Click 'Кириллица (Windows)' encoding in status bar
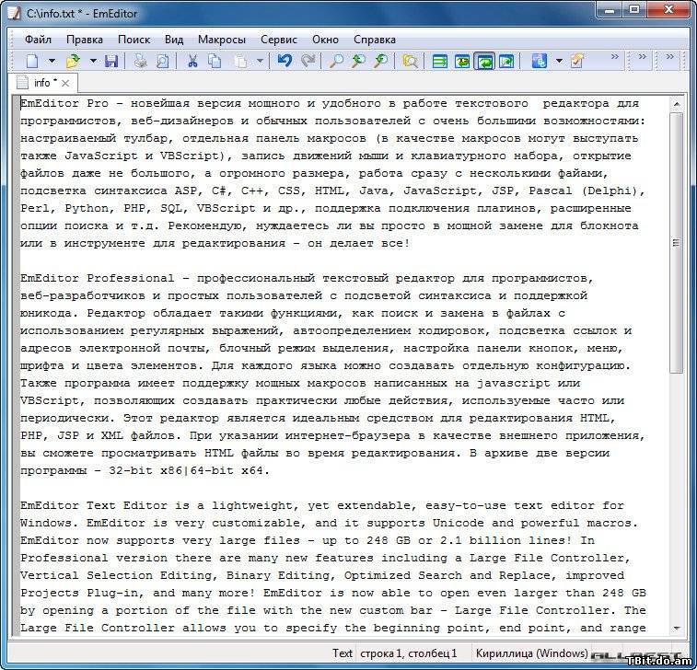 coord(531,653)
